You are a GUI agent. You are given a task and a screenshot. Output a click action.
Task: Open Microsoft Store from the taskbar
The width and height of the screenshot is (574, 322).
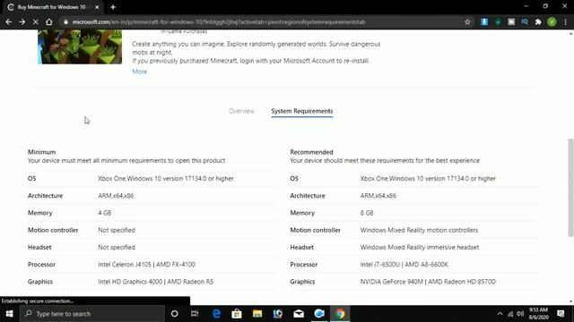[x=237, y=314]
